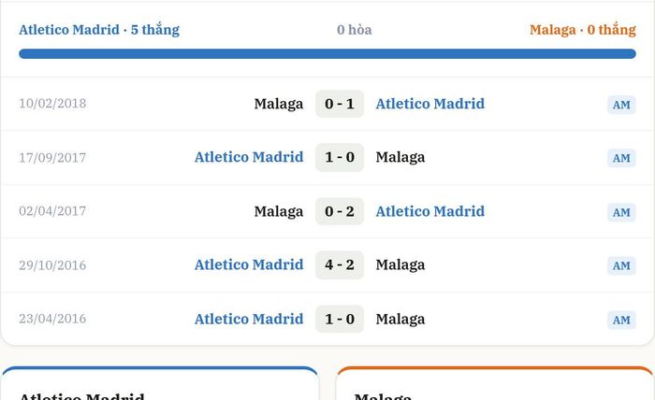Open the Atletico Madrid card below
The width and height of the screenshot is (655, 400).
pyautogui.click(x=160, y=384)
